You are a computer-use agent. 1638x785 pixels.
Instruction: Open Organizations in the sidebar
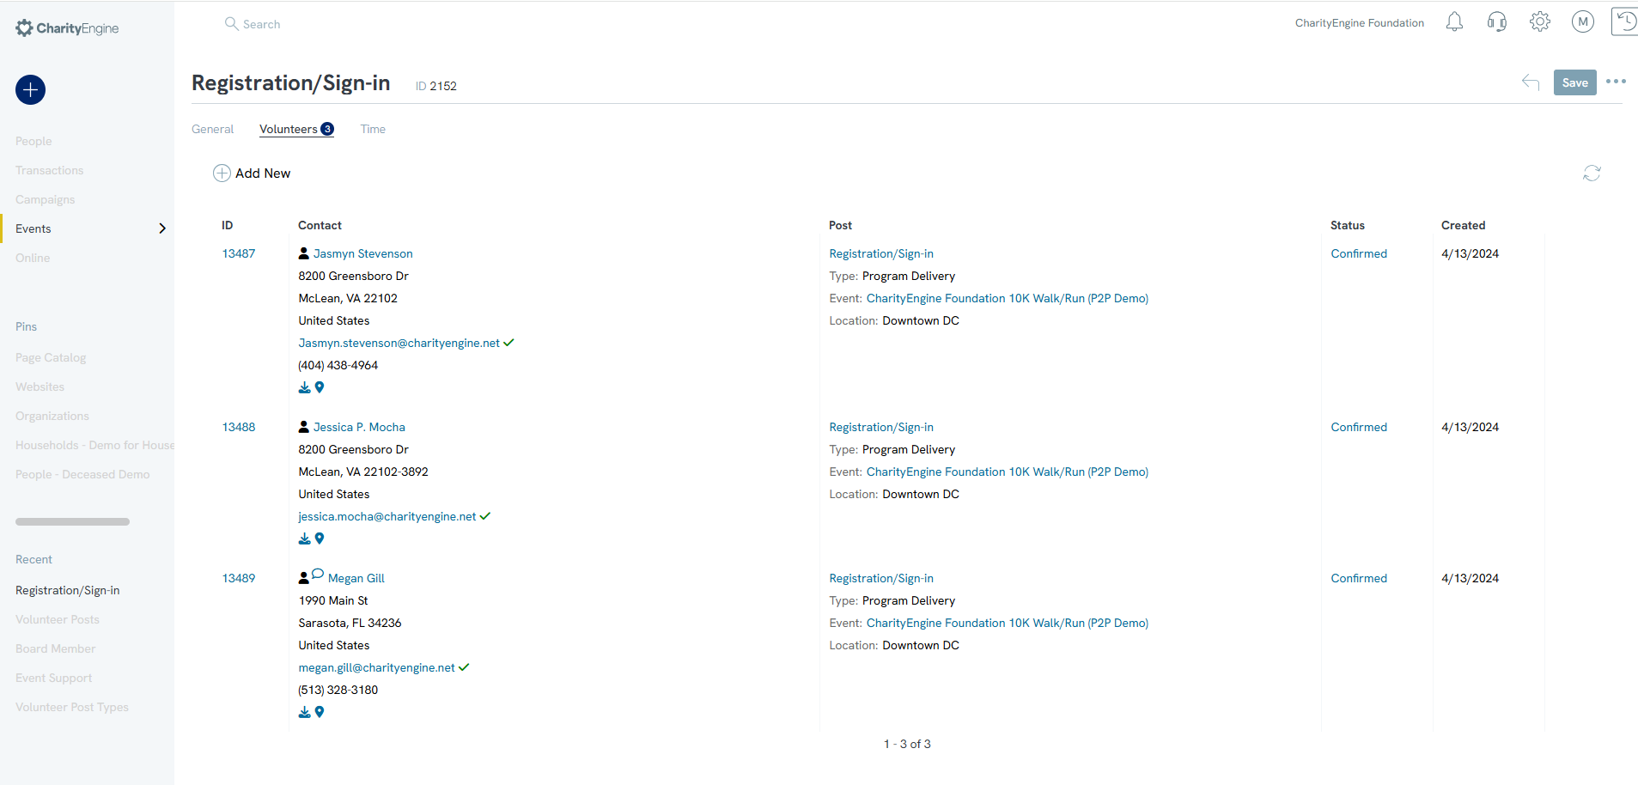point(52,416)
